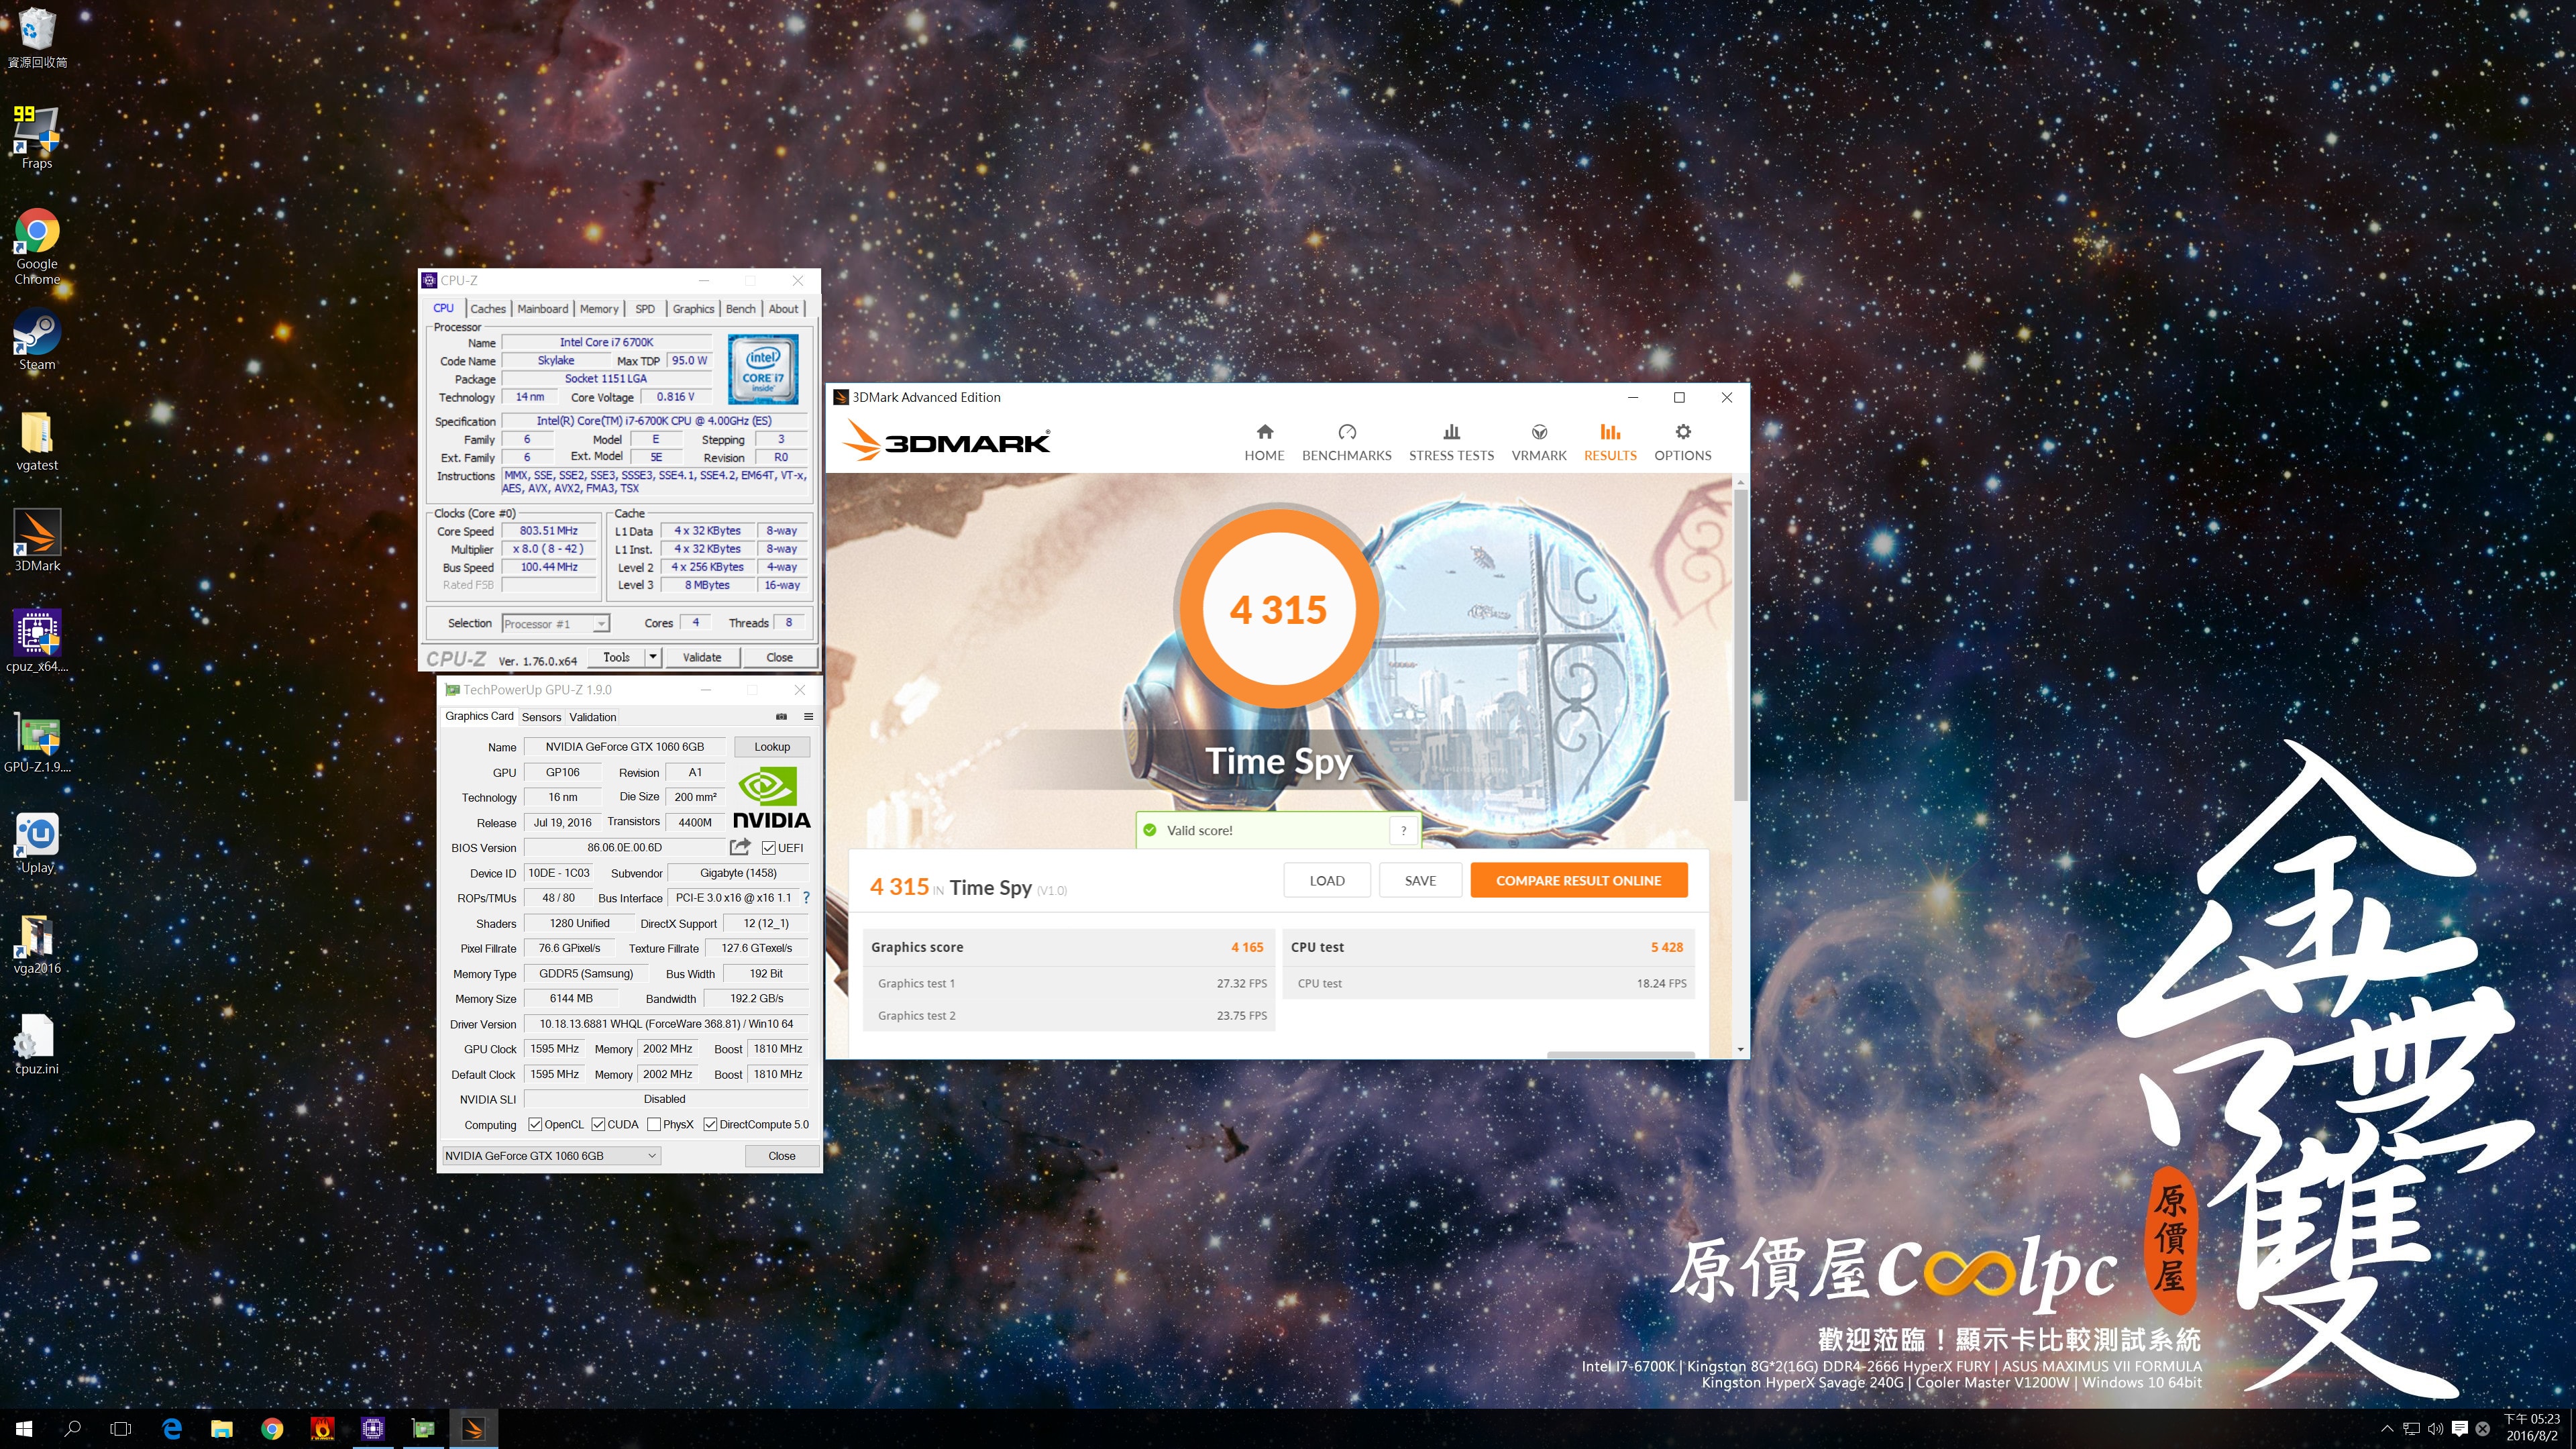Go to the Benchmarks gauge icon
The image size is (2576, 1449).
tap(1346, 432)
